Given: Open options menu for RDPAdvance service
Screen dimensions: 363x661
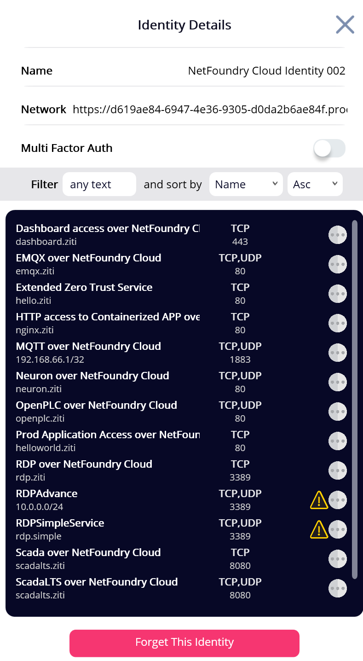Looking at the screenshot, I should pyautogui.click(x=338, y=500).
